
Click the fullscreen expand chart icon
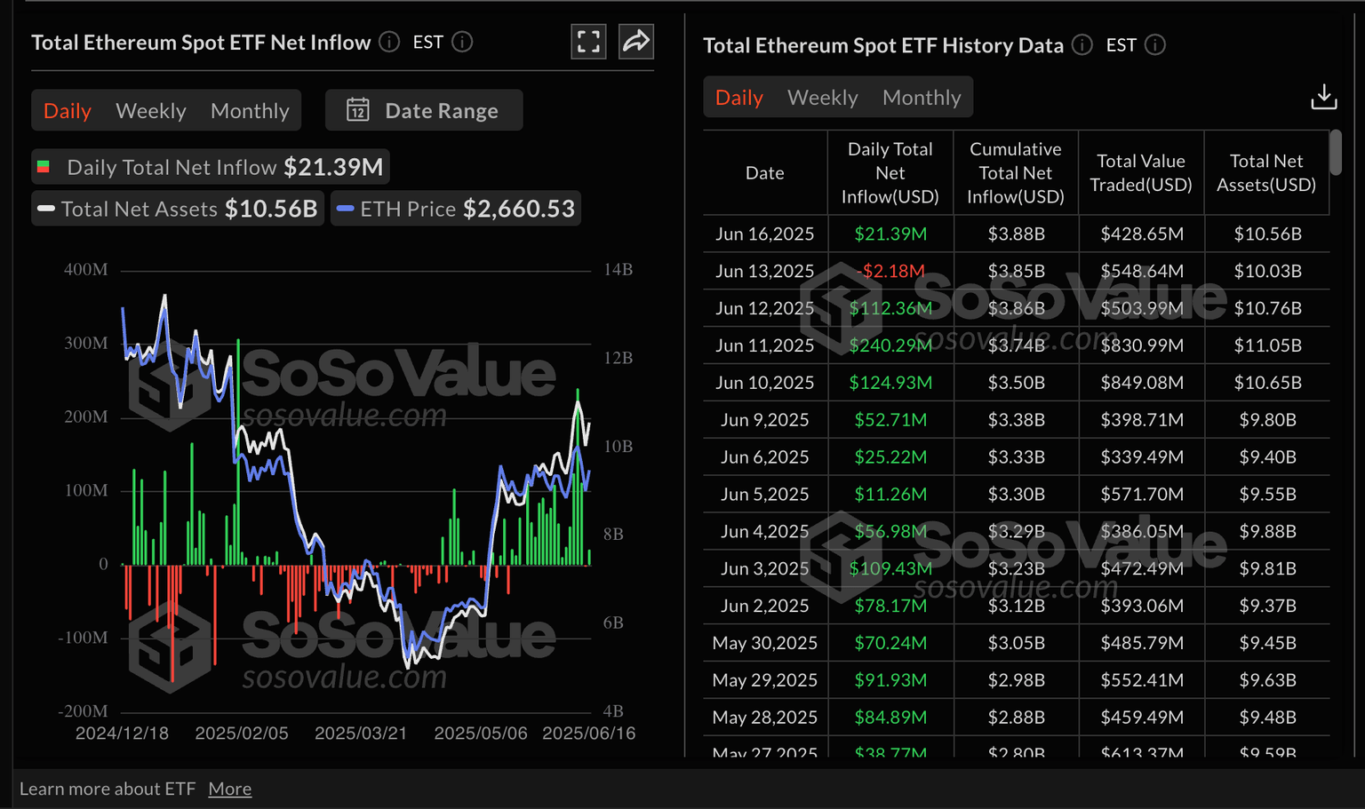pos(588,42)
